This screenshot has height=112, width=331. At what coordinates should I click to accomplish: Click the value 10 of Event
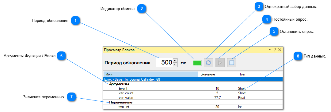coord(217,89)
